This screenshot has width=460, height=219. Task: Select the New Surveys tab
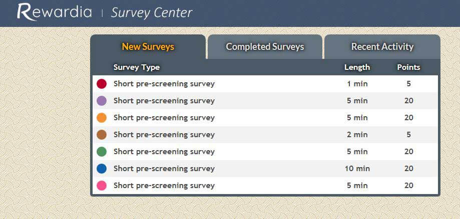(x=148, y=47)
